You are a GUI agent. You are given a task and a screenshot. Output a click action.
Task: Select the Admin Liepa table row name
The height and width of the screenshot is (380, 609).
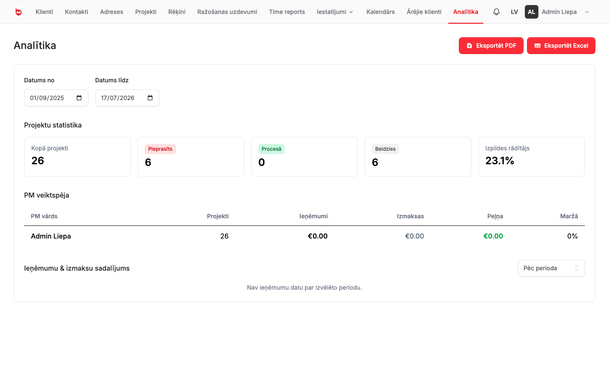click(51, 236)
